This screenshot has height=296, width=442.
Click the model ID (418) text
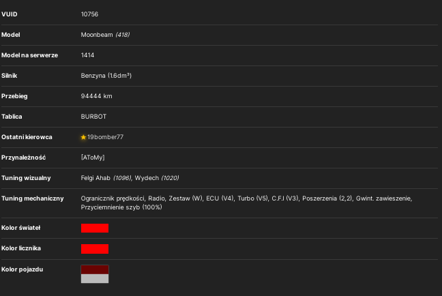pyautogui.click(x=123, y=35)
